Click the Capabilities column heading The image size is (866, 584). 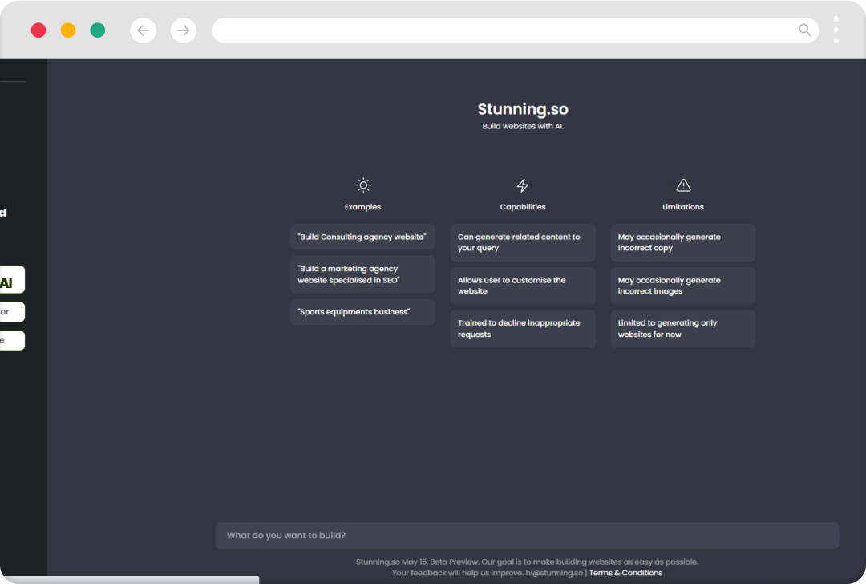tap(523, 207)
